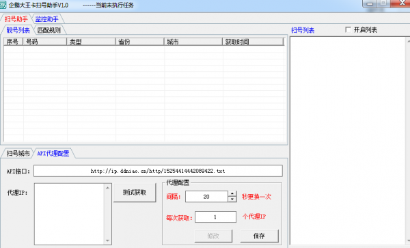Increase the 间隔 seconds with up arrow
Viewport: 410px width, 248px height.
click(x=232, y=193)
